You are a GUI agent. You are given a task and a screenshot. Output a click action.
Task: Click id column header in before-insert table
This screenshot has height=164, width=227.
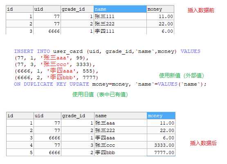(x=20, y=9)
